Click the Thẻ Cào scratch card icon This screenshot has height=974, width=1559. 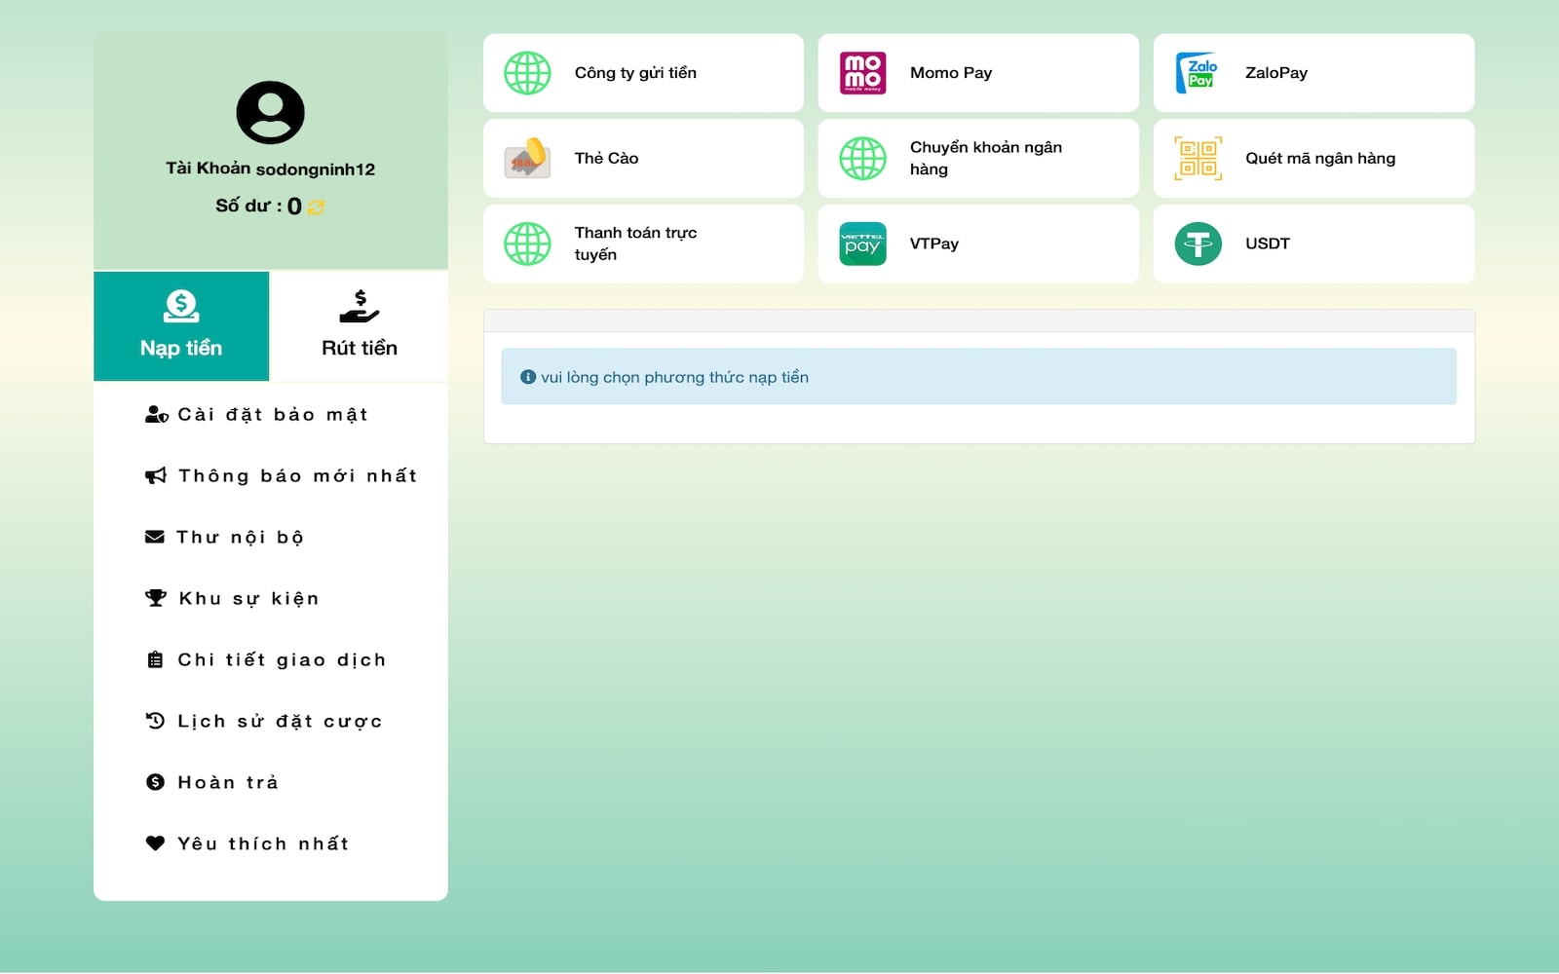point(527,158)
